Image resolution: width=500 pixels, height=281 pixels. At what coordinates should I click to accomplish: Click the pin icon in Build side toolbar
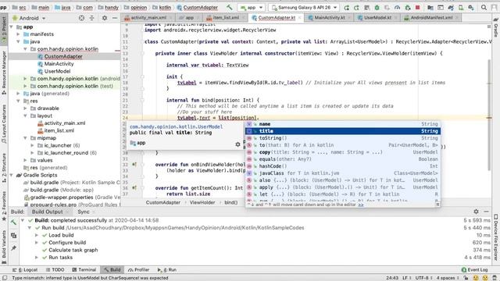point(13,248)
